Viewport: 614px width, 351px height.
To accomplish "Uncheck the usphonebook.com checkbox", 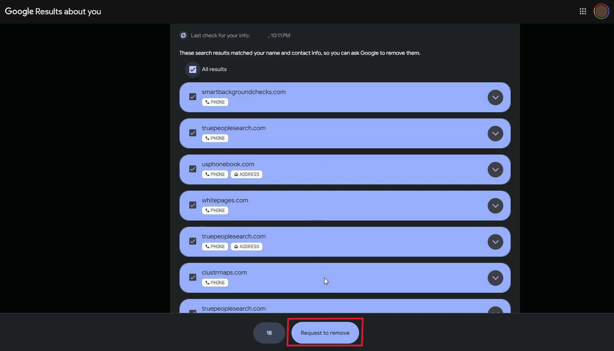I will click(x=193, y=169).
